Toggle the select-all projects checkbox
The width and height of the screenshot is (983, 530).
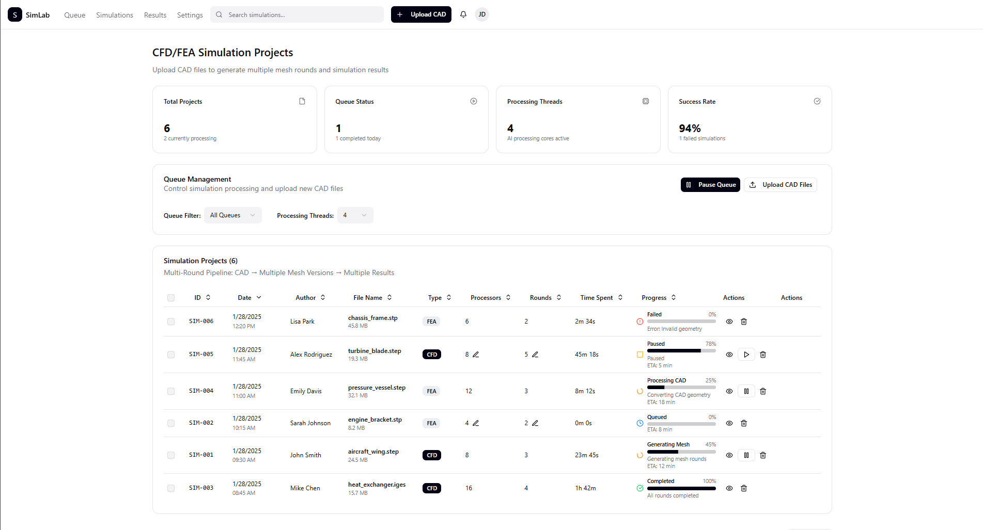click(x=171, y=298)
